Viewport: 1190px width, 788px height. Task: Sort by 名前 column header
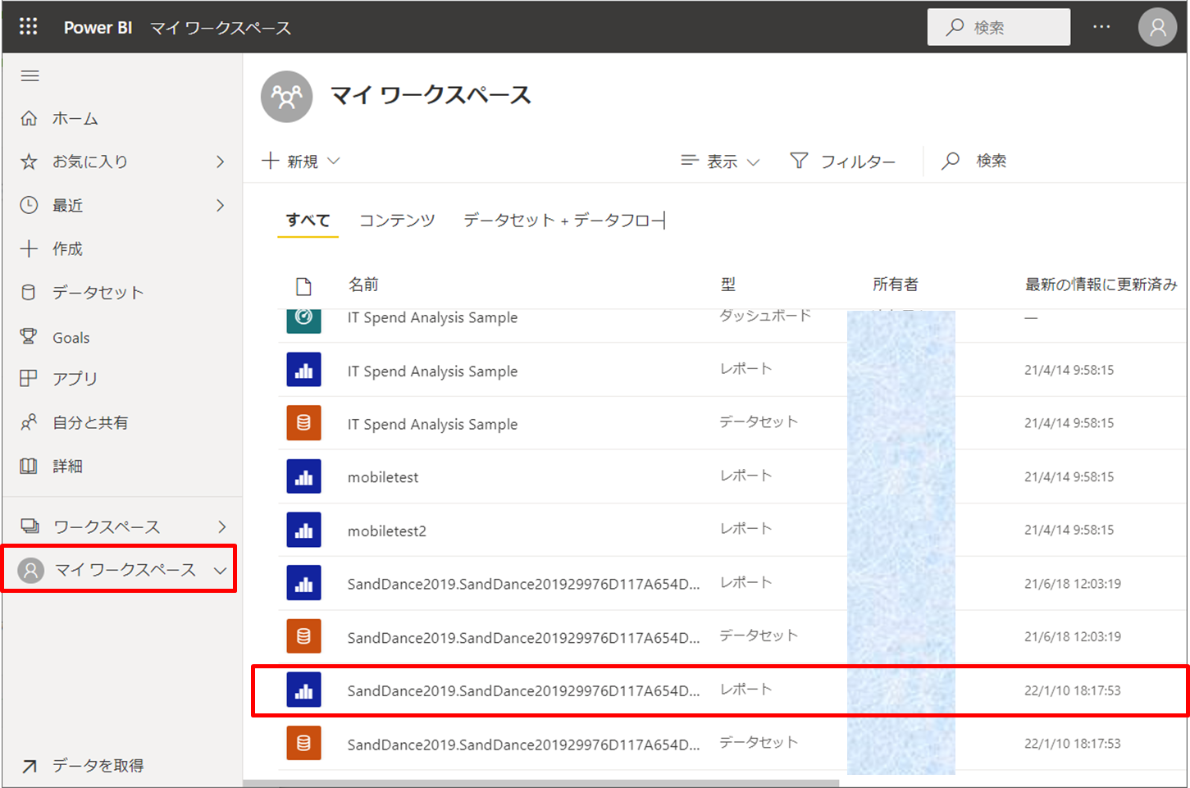363,285
